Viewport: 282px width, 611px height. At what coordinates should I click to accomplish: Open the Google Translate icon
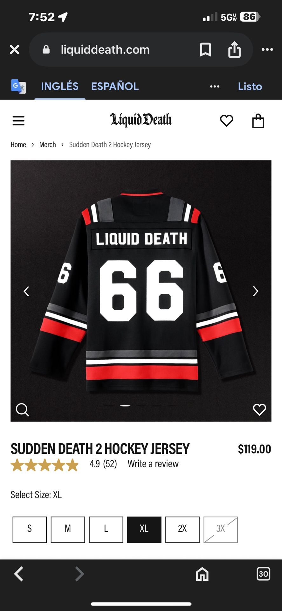(x=18, y=86)
